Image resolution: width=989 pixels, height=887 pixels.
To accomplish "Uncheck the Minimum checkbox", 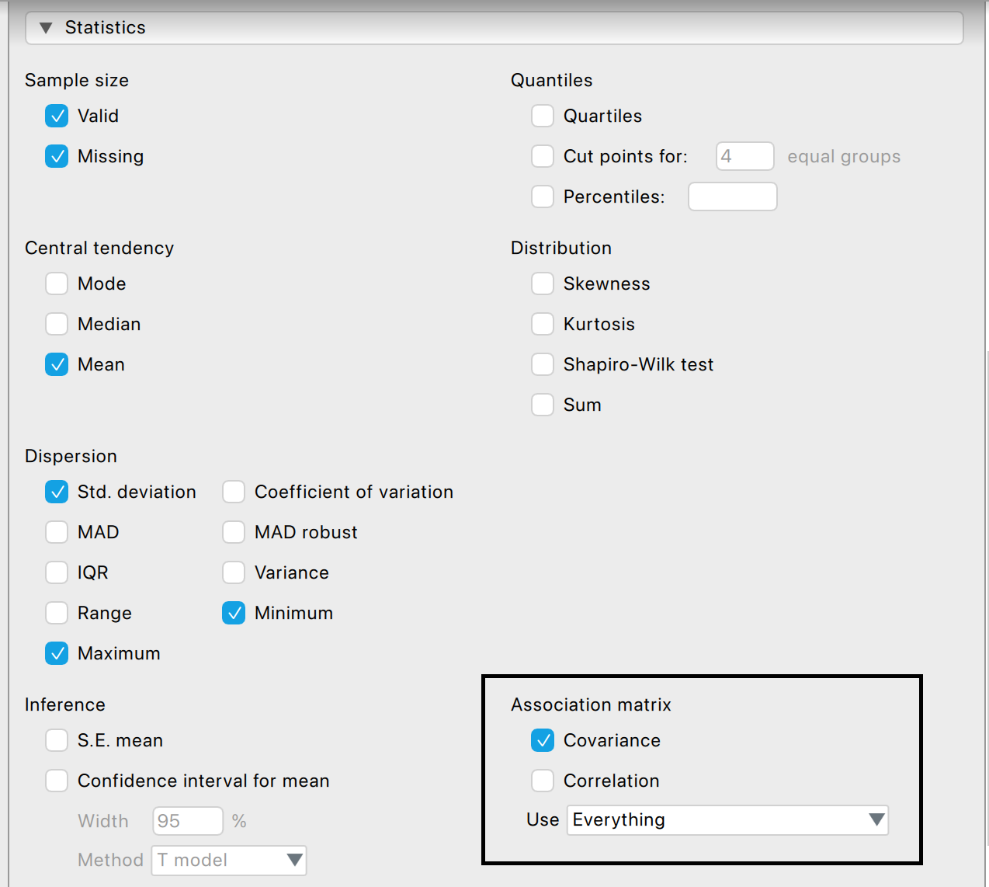I will 234,613.
